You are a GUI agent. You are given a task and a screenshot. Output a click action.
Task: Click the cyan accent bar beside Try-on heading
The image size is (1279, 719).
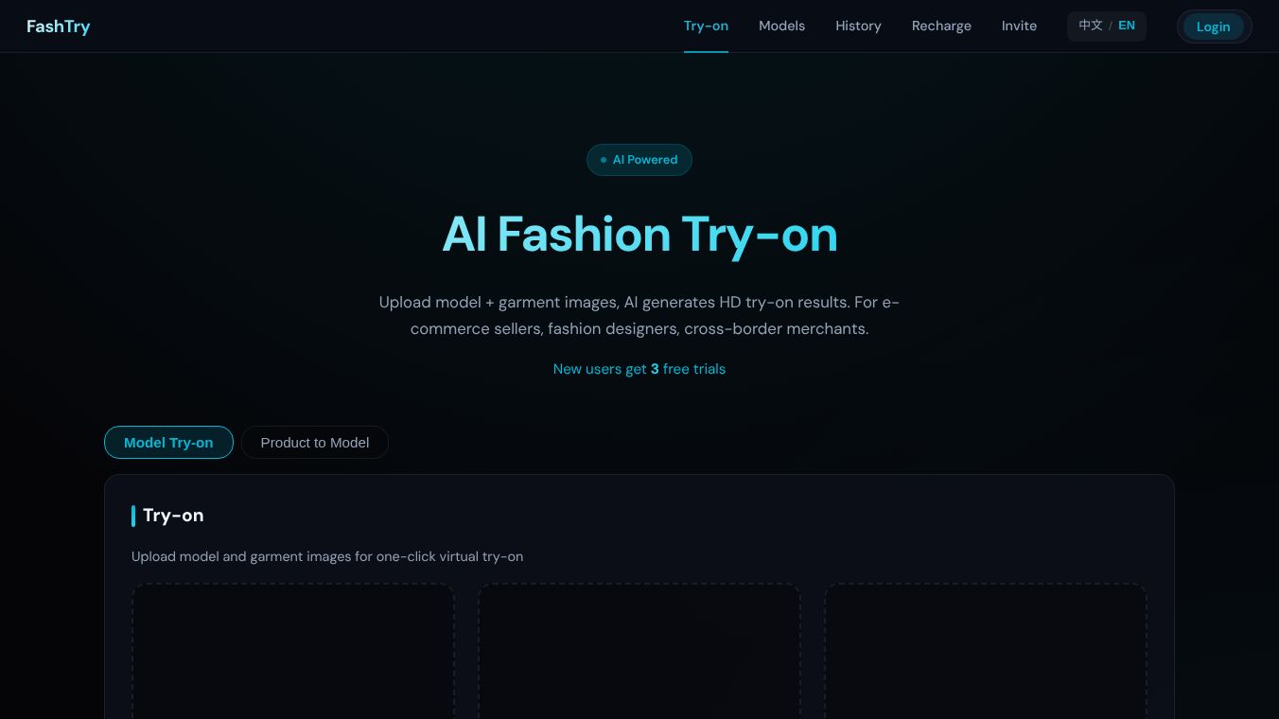pyautogui.click(x=133, y=516)
